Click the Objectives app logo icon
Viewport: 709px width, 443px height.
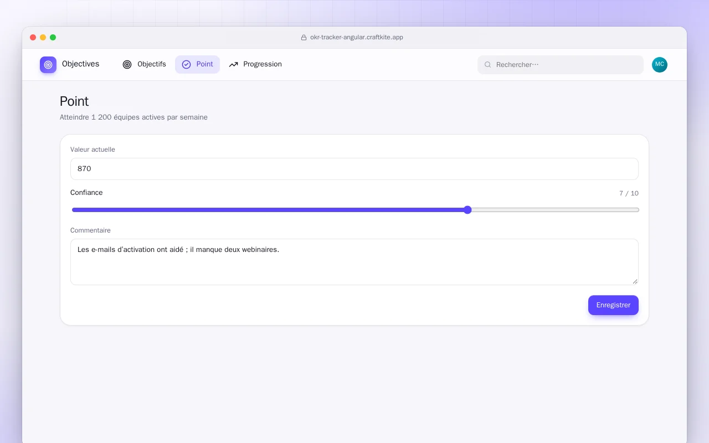[x=48, y=65]
